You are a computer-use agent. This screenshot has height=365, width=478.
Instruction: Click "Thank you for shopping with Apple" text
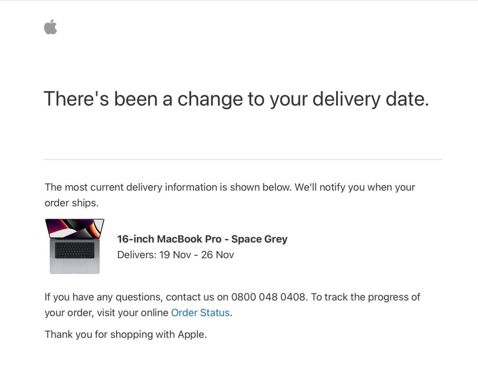(x=126, y=334)
